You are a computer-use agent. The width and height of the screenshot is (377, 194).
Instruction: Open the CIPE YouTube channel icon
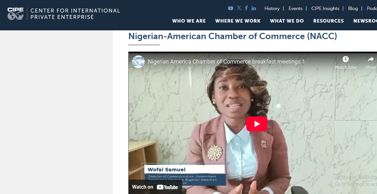(230, 8)
